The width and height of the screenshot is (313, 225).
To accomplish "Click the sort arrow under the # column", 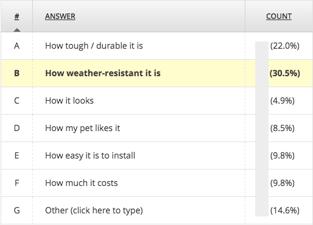I will point(17,30).
